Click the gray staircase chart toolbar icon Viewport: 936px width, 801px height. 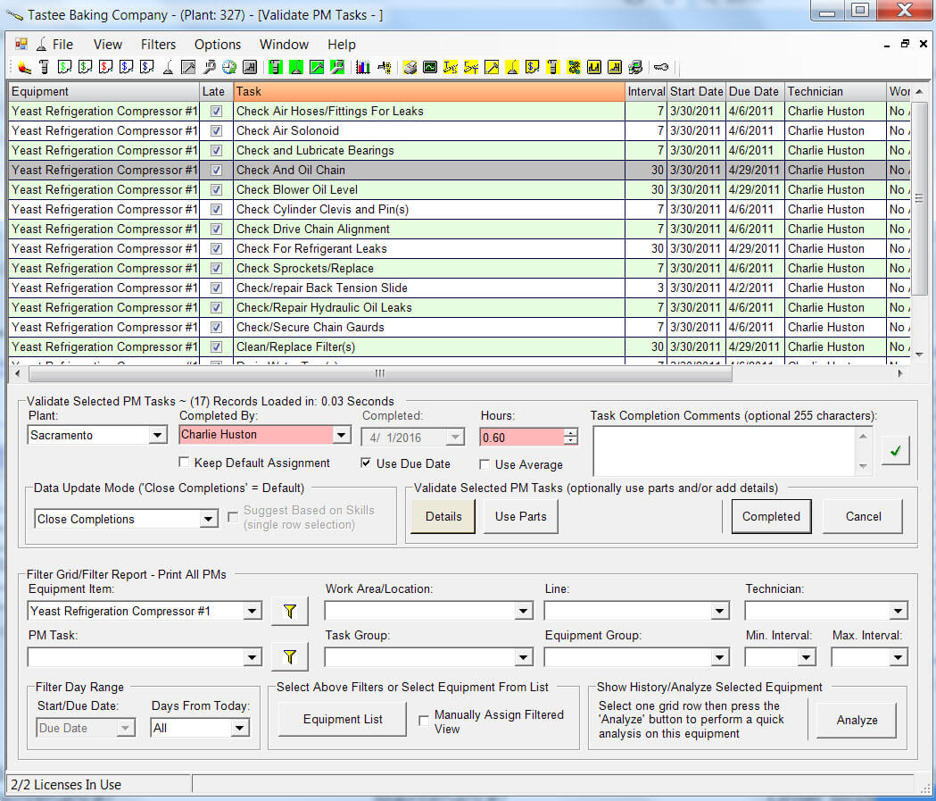pos(250,68)
